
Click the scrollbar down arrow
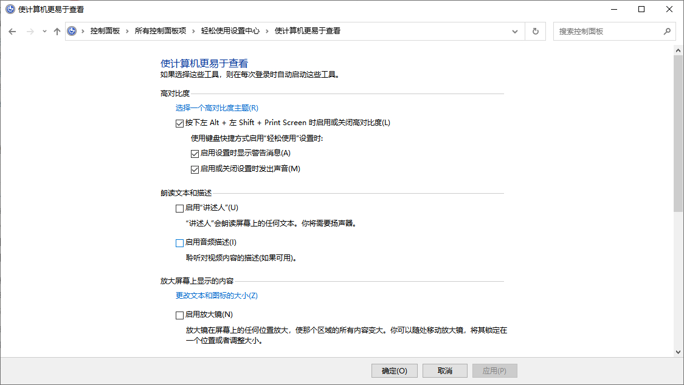[x=679, y=351]
